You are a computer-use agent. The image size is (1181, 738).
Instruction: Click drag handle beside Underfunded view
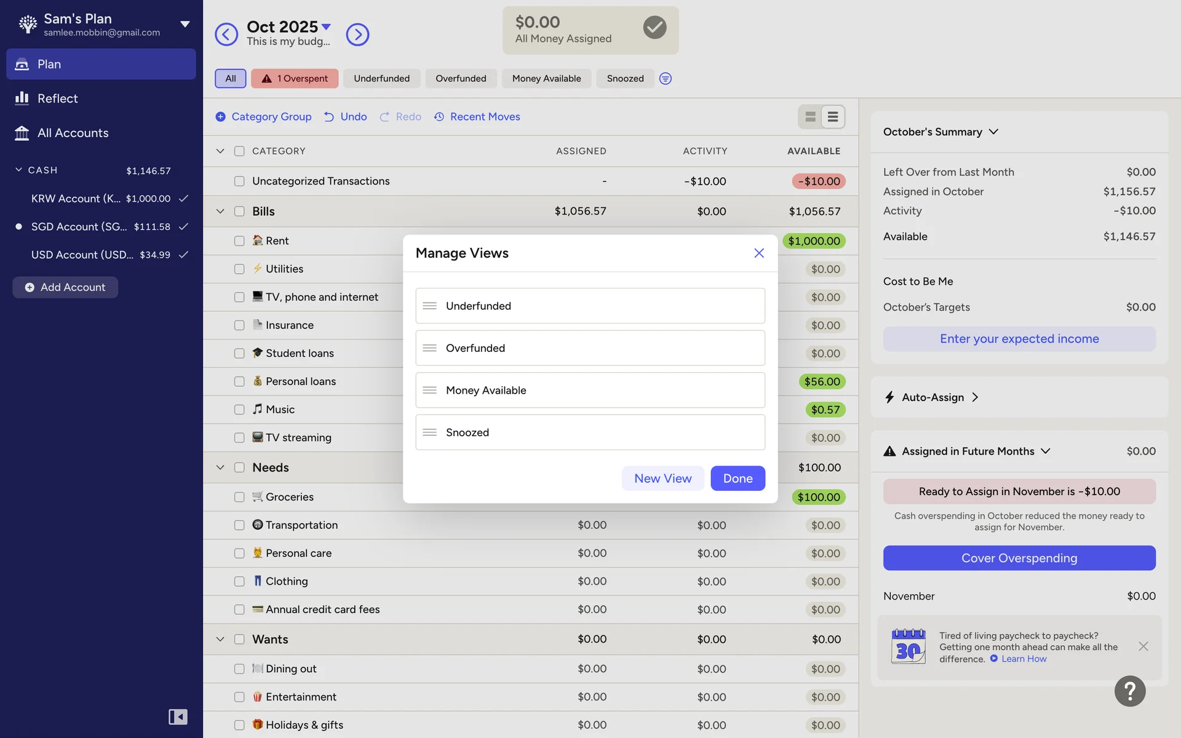click(430, 306)
